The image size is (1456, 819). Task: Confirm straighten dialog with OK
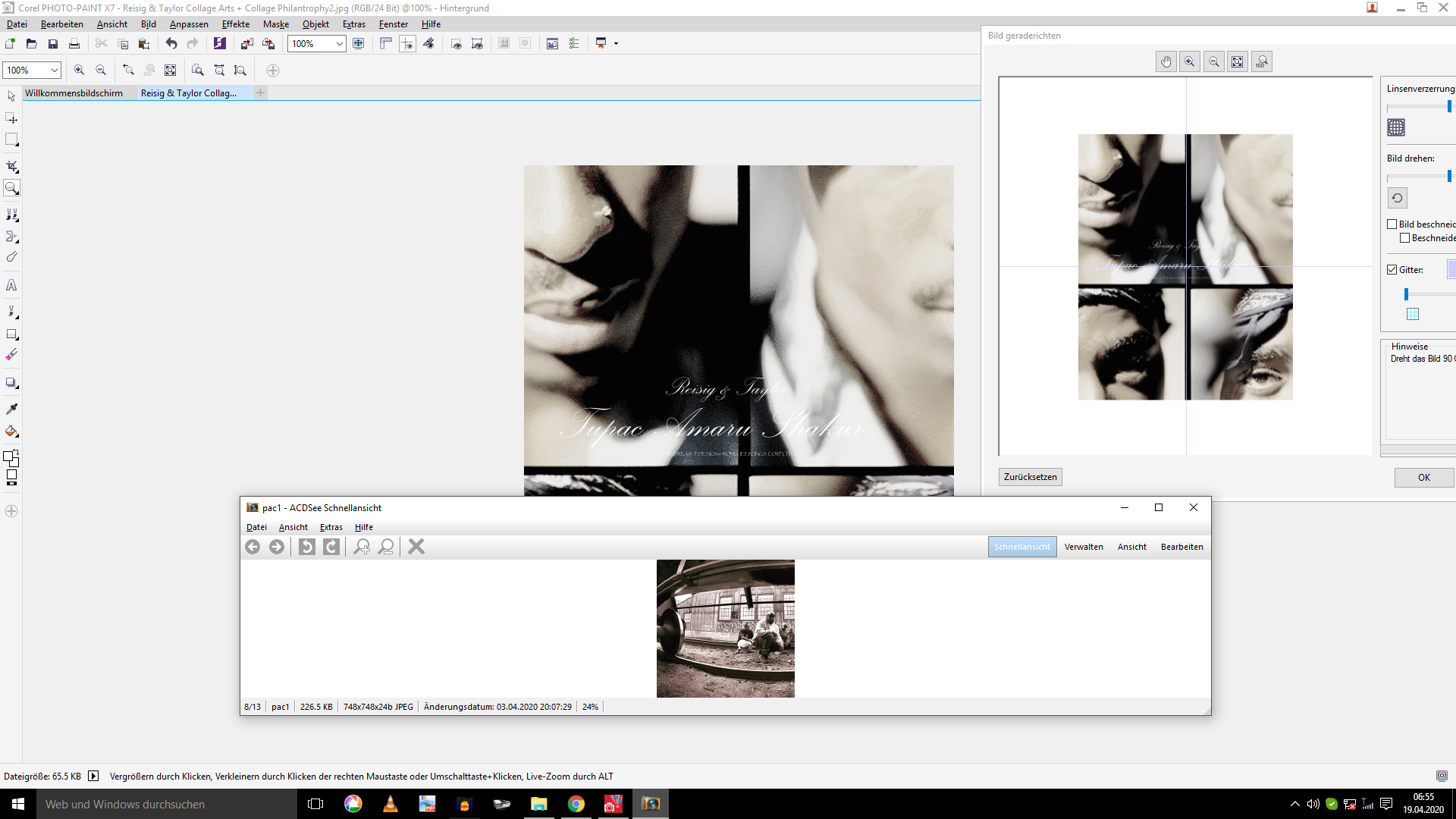click(1424, 477)
